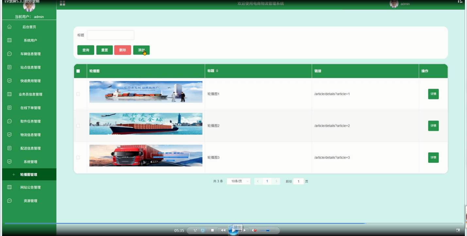Click the 重置 reset button
467x236 pixels.
pos(105,50)
